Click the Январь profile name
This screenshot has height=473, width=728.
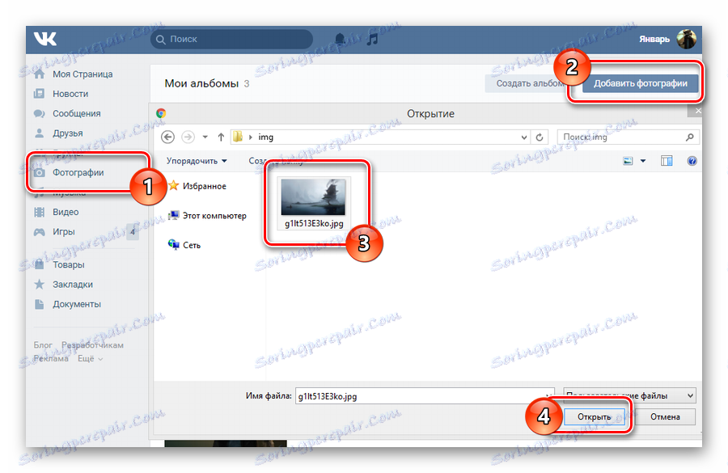654,39
